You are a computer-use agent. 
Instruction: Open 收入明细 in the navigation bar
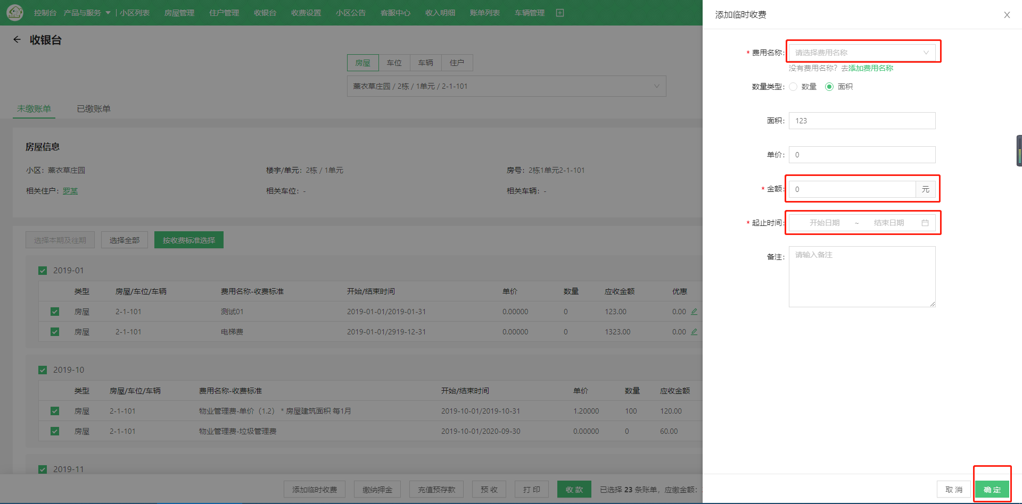coord(440,13)
